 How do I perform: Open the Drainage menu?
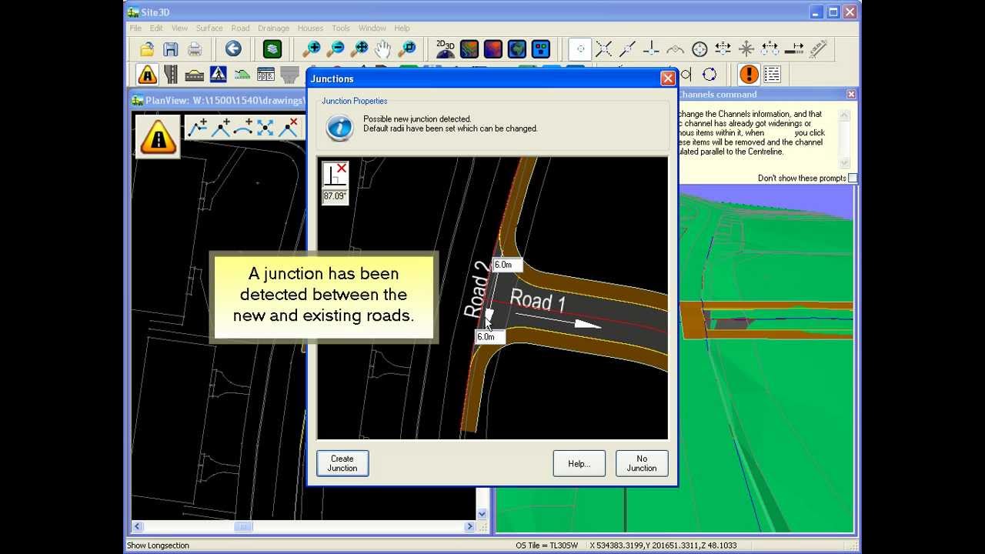click(x=274, y=28)
